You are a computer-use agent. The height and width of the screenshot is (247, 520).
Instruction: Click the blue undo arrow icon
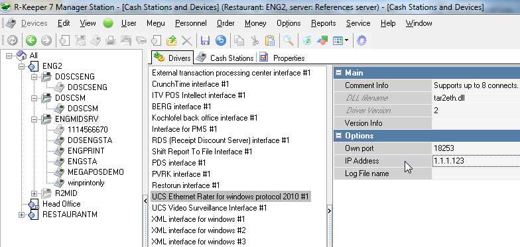pyautogui.click(x=221, y=40)
